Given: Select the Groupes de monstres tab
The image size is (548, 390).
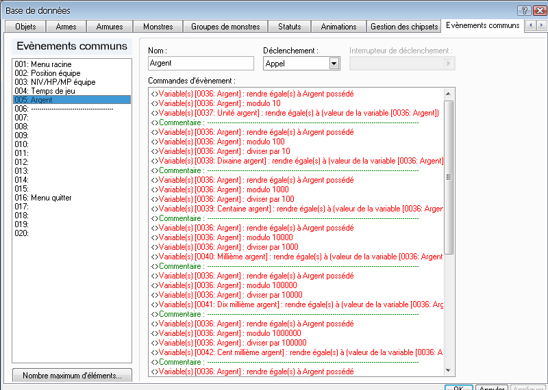Looking at the screenshot, I should point(225,27).
